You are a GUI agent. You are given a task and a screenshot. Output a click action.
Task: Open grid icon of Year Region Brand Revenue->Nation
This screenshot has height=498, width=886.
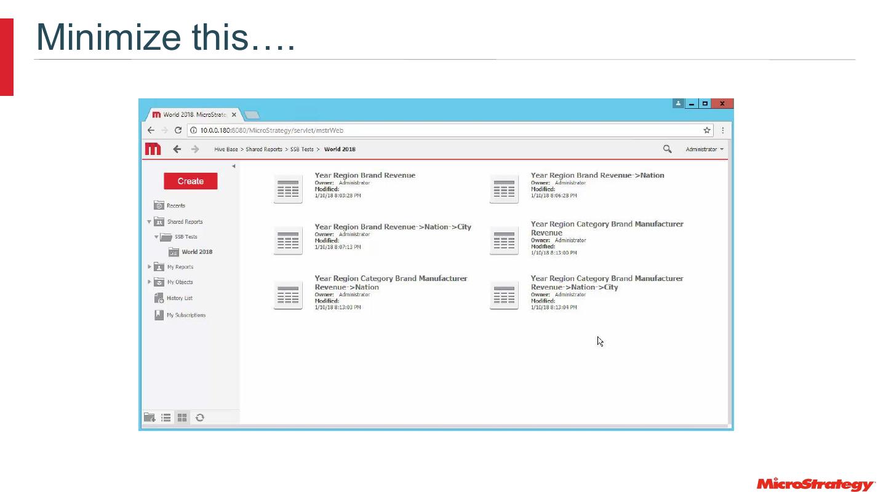[x=504, y=189]
